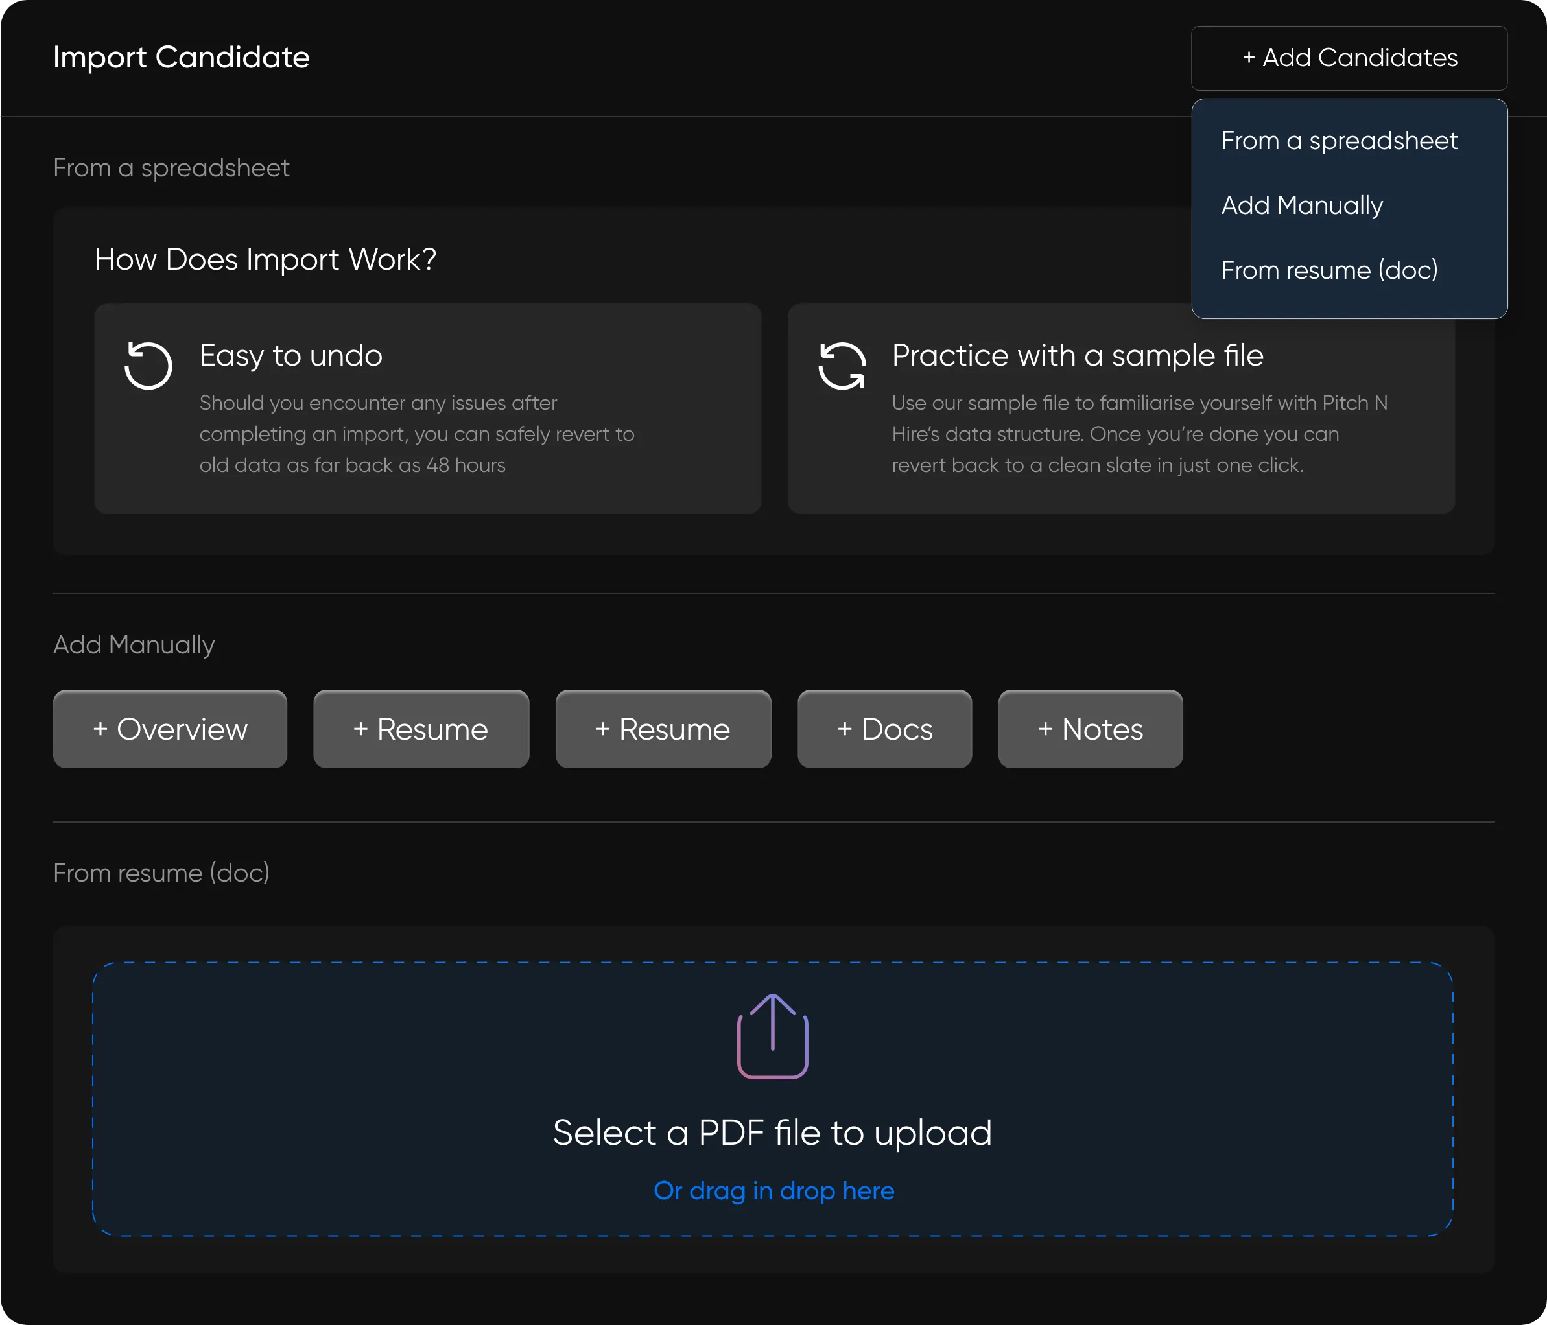Click the second Resume button
Image resolution: width=1547 pixels, height=1325 pixels.
[663, 729]
